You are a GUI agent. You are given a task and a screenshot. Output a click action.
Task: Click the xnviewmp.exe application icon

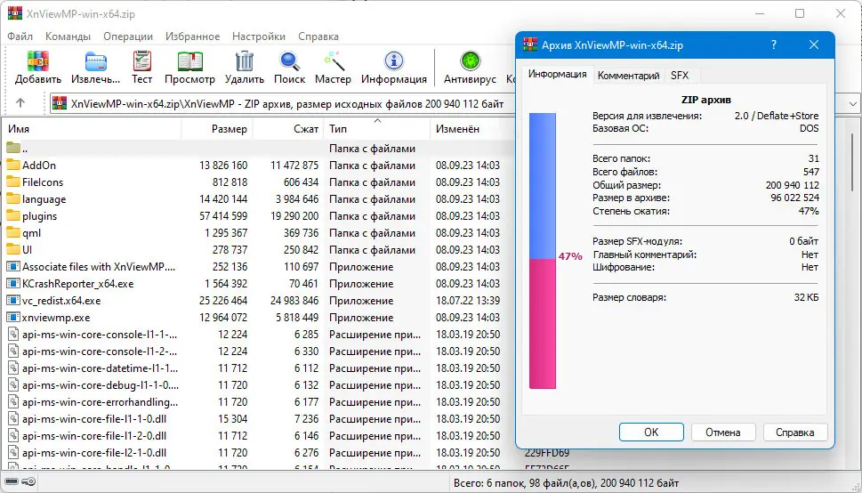[13, 318]
